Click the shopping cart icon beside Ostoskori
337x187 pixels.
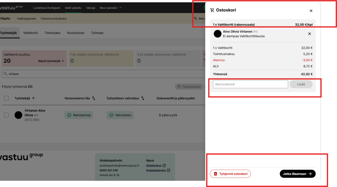pos(212,10)
